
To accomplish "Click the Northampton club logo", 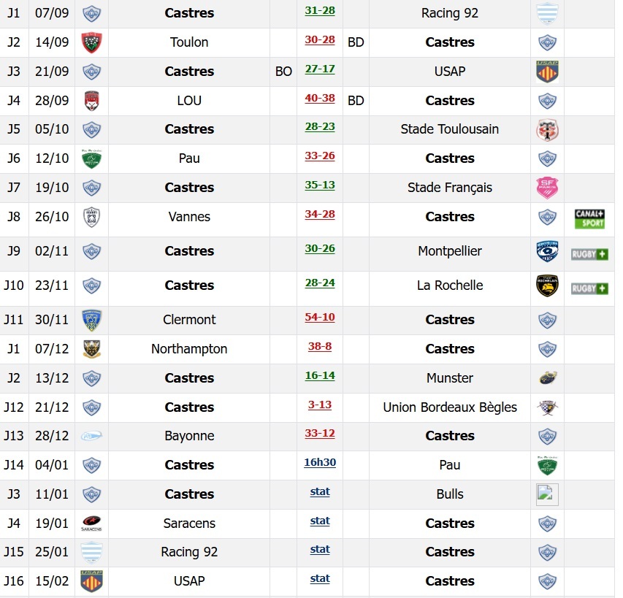I will tap(92, 349).
